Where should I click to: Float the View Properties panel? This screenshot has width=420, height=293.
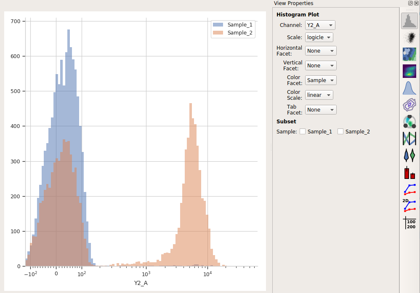[x=410, y=3]
